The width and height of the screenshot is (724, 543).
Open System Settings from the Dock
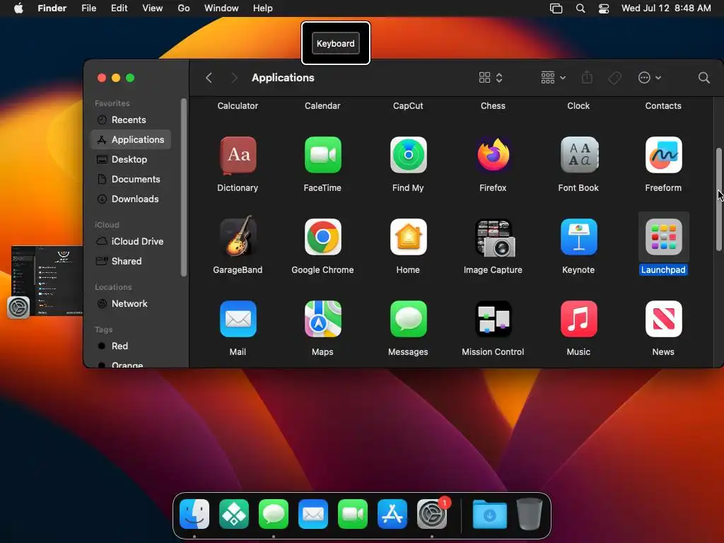(432, 514)
